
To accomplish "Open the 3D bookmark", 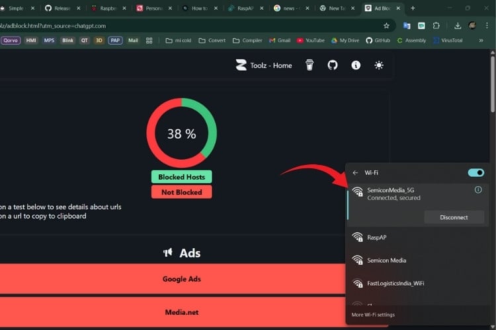I will click(99, 40).
